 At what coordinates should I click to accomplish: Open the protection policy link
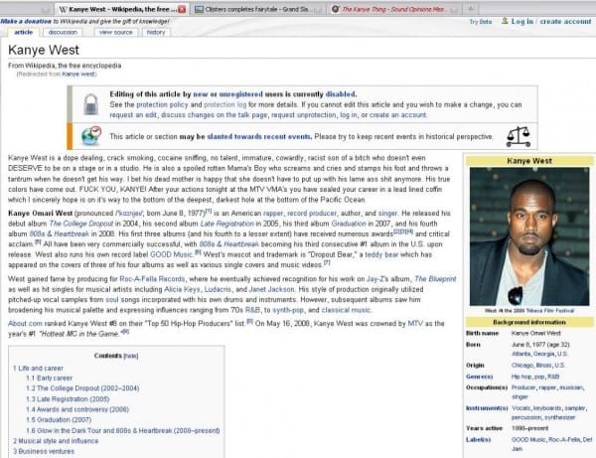coord(162,104)
